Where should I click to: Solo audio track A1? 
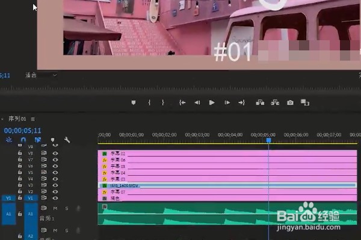[67, 208]
